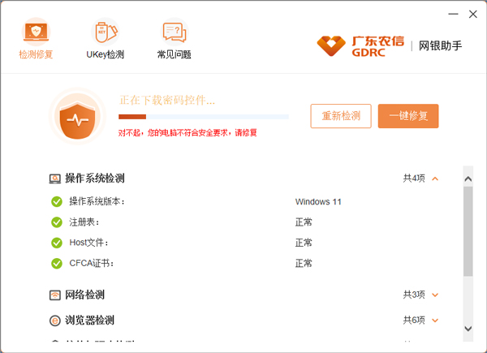Image resolution: width=487 pixels, height=353 pixels.
Task: Click the vertical scrollbar thumb
Action: [x=468, y=231]
